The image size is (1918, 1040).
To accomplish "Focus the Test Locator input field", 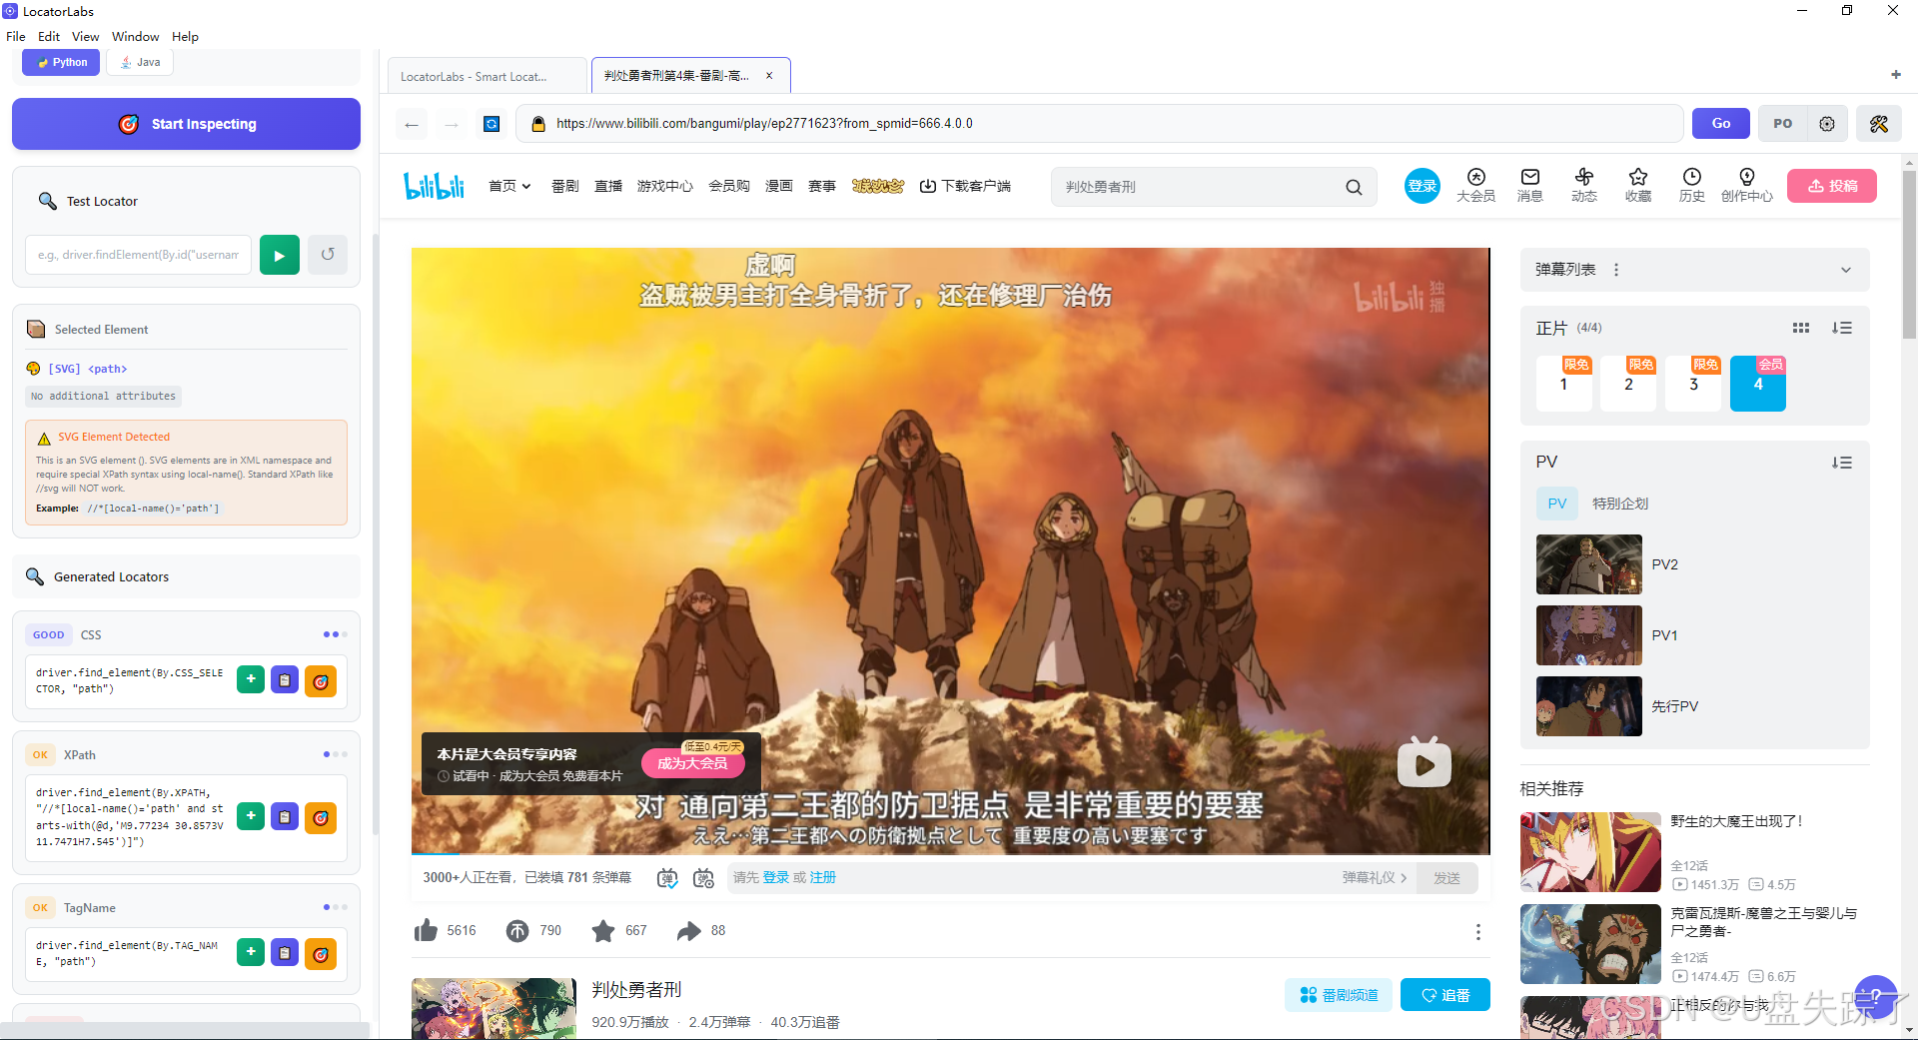I will (138, 255).
